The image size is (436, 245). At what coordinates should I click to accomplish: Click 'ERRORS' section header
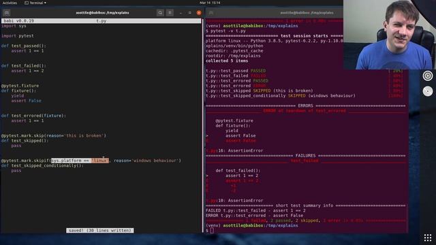pos(305,106)
